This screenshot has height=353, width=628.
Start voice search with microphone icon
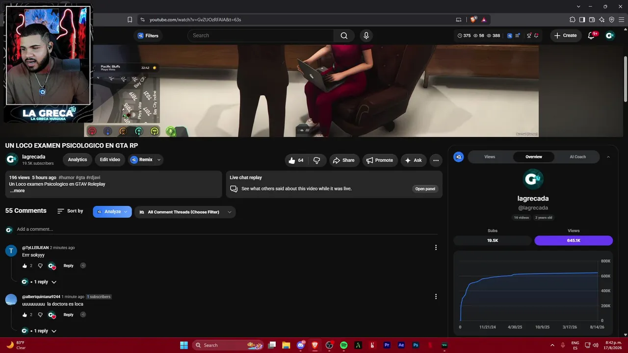tap(366, 36)
